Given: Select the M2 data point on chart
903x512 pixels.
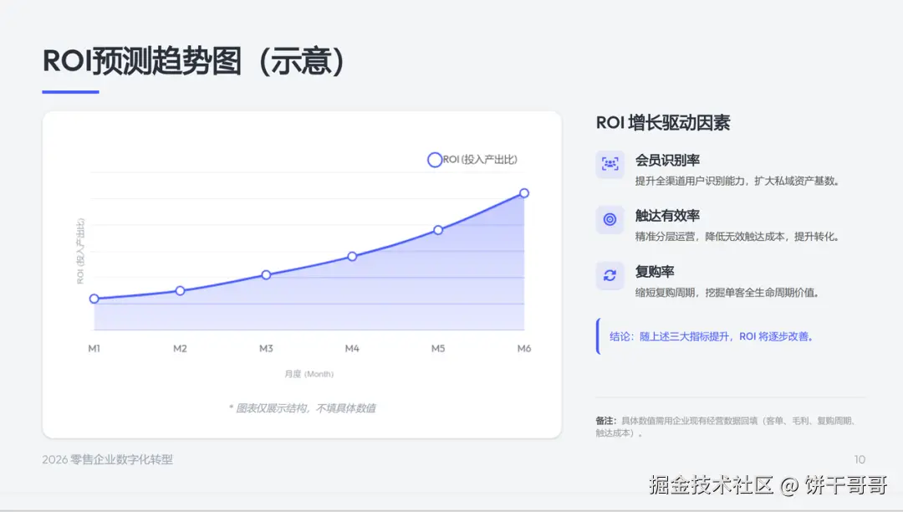Looking at the screenshot, I should coord(181,291).
